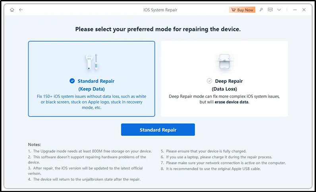The width and height of the screenshot is (316, 192).
Task: Click note about device fully charged
Action: click(204, 151)
